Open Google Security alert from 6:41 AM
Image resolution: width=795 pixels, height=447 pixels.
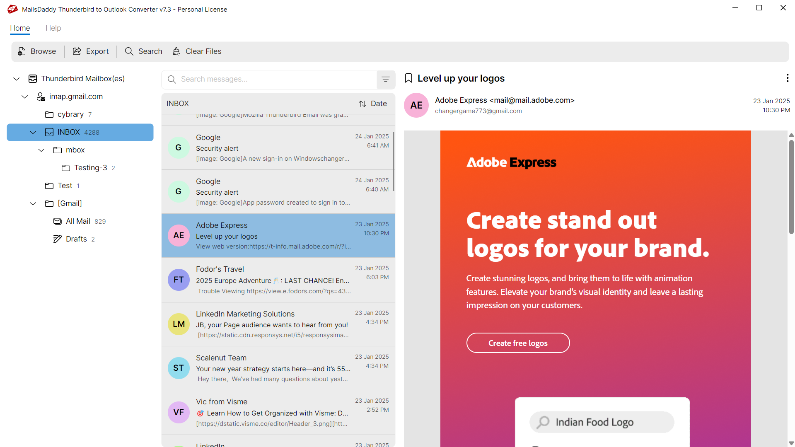278,148
